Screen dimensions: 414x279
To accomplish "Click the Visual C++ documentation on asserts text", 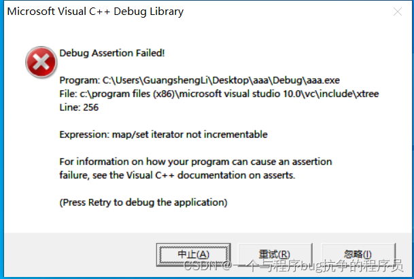I will pos(211,175).
